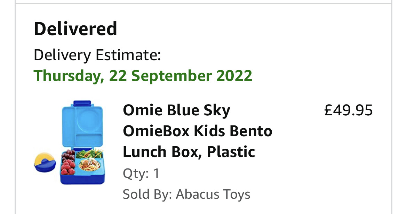Select the "Qty: 1" quantity text
This screenshot has height=214, width=407.
coord(141,173)
